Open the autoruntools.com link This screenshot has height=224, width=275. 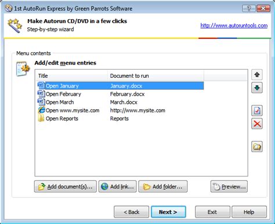click(x=234, y=26)
